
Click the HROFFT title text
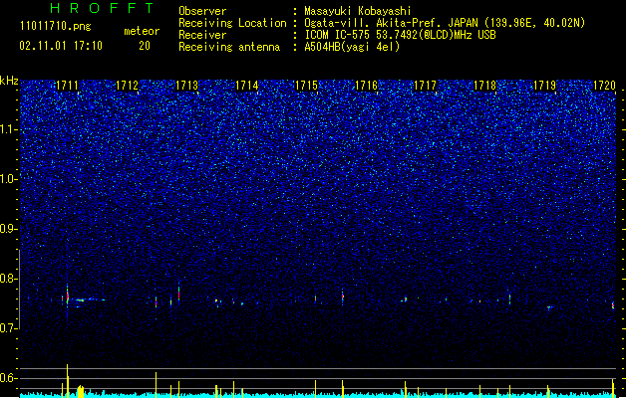(103, 8)
